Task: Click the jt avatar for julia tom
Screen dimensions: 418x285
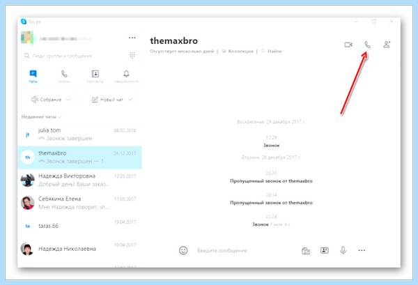Action: (27, 134)
